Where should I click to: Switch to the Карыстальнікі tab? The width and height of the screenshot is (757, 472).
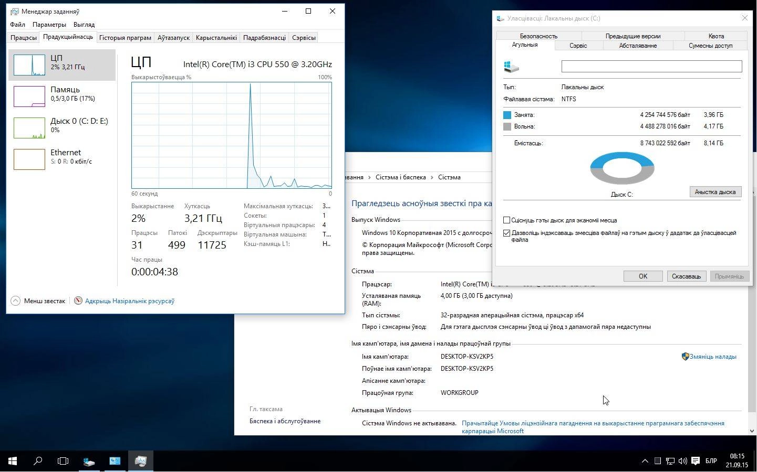click(x=216, y=38)
